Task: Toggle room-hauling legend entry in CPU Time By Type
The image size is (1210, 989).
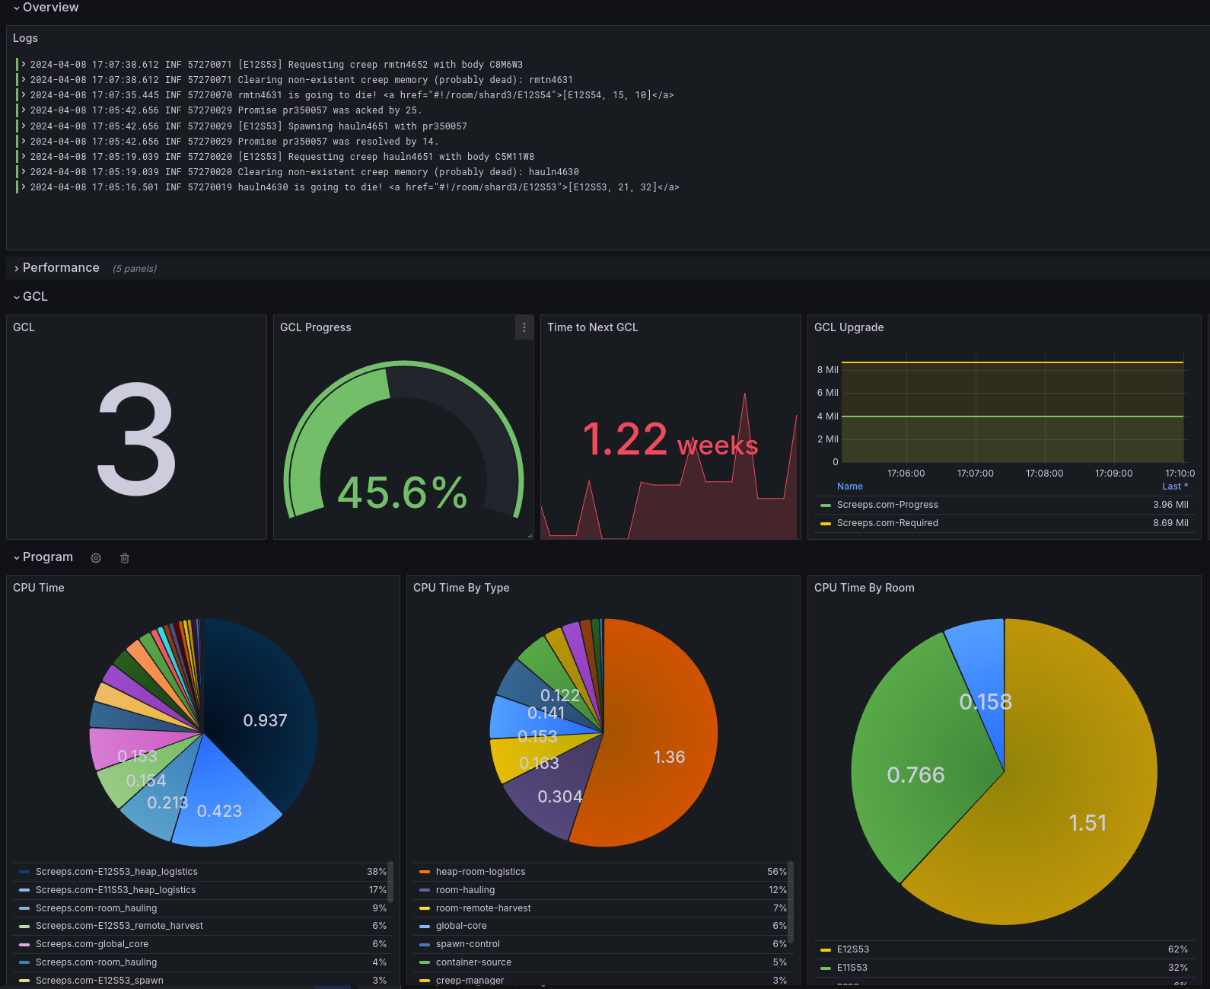Action: tap(465, 890)
